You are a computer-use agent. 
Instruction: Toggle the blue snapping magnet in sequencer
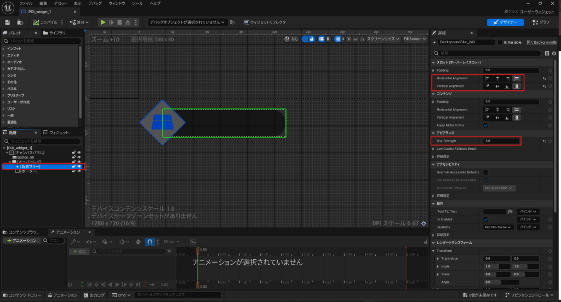tap(150, 241)
